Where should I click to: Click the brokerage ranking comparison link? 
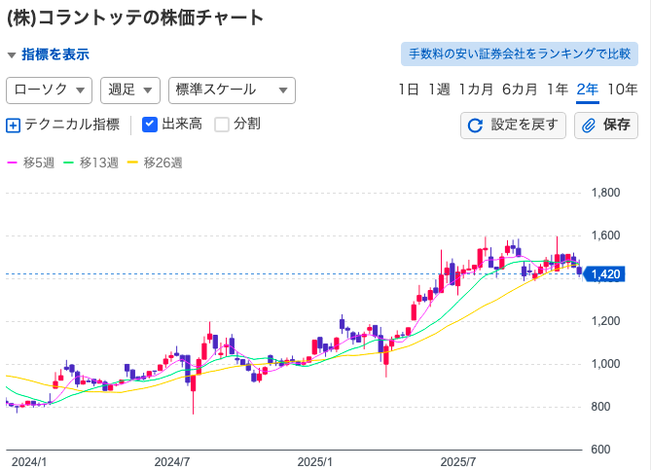(519, 54)
